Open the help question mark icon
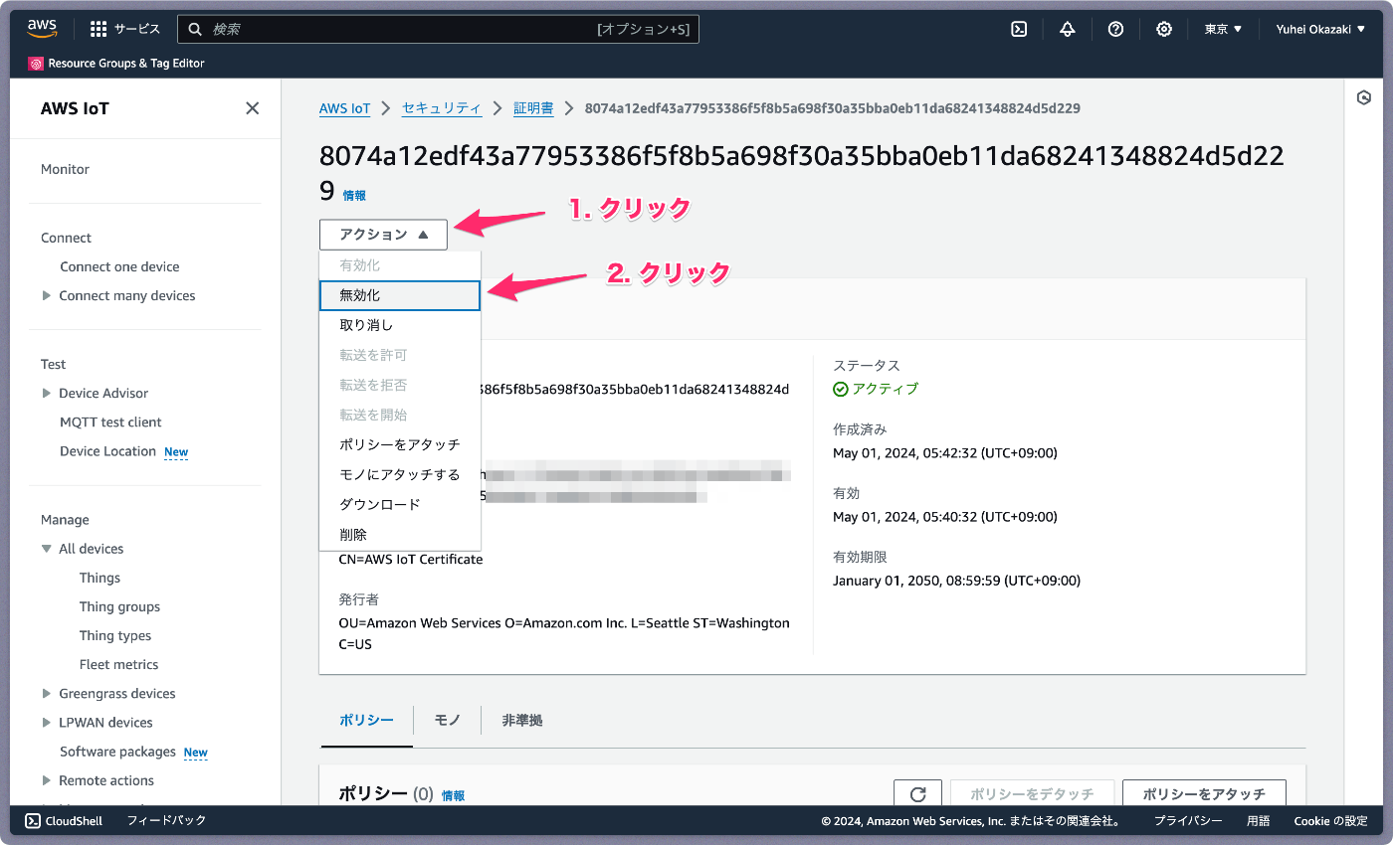 (x=1115, y=29)
